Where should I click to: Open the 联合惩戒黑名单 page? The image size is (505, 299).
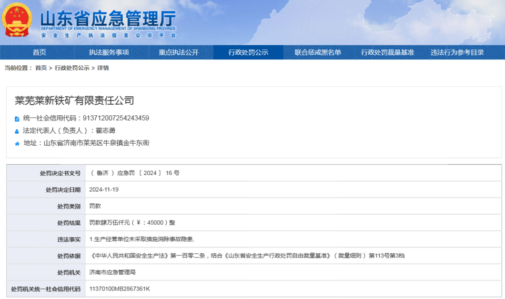(318, 52)
